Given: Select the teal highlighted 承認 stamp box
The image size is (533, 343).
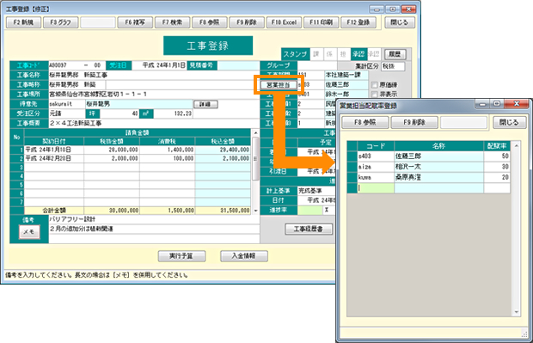Looking at the screenshot, I should 358,54.
